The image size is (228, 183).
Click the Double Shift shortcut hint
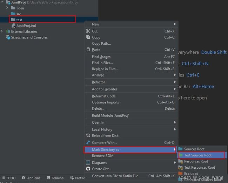pyautogui.click(x=214, y=52)
